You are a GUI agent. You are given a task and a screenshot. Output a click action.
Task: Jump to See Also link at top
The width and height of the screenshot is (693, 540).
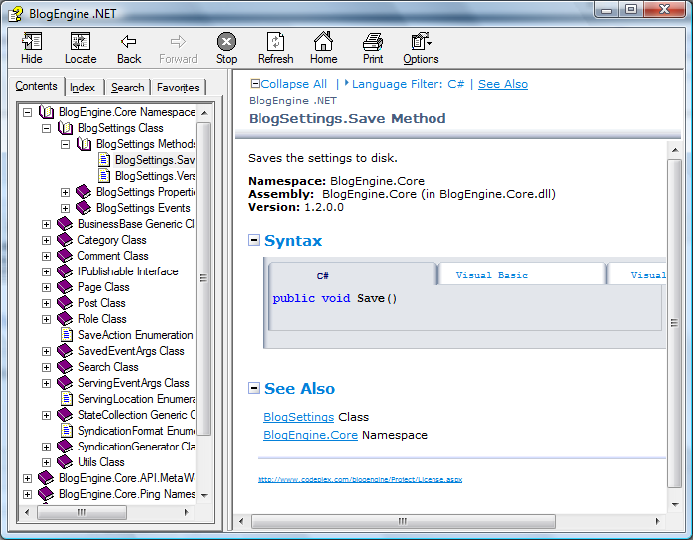click(503, 84)
